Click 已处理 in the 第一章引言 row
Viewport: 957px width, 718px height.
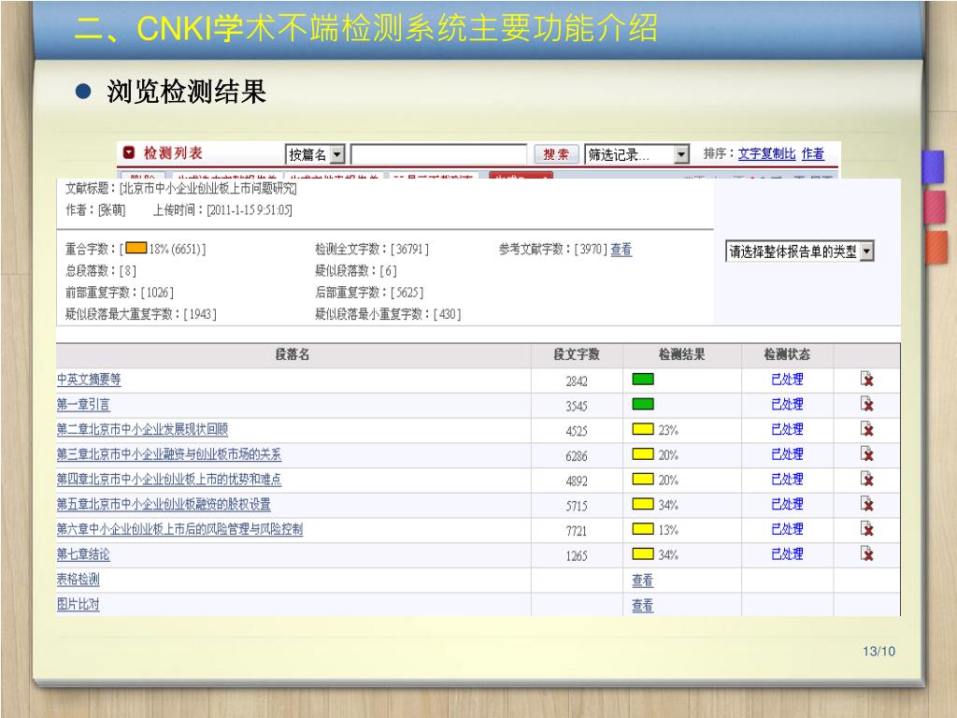pos(787,404)
